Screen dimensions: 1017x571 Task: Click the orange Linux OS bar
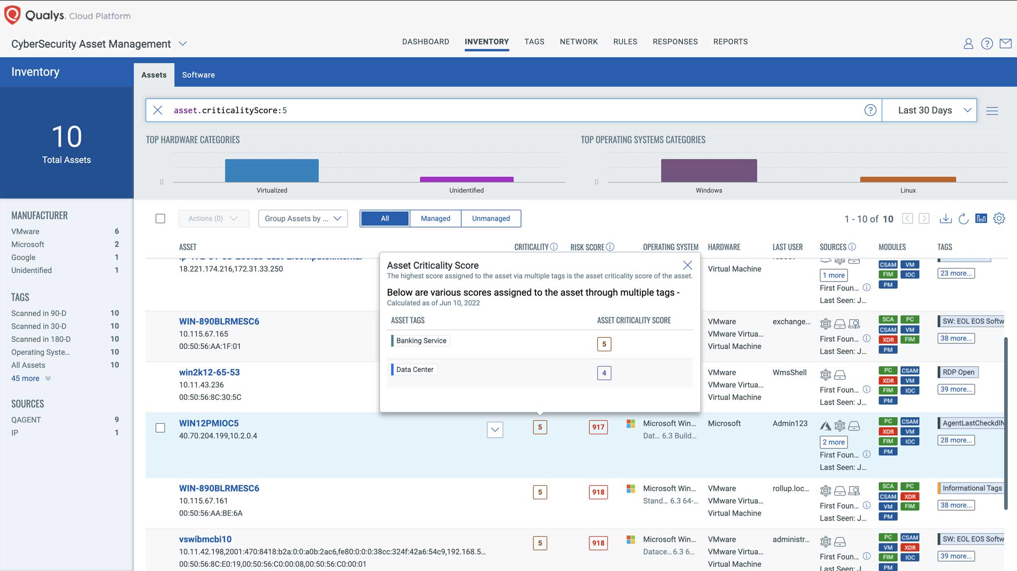tap(908, 179)
